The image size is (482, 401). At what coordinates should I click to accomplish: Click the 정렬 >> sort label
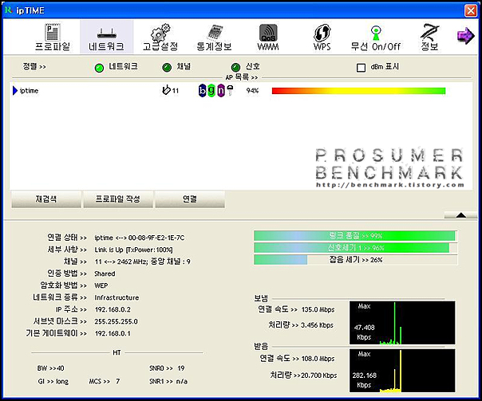pos(34,67)
